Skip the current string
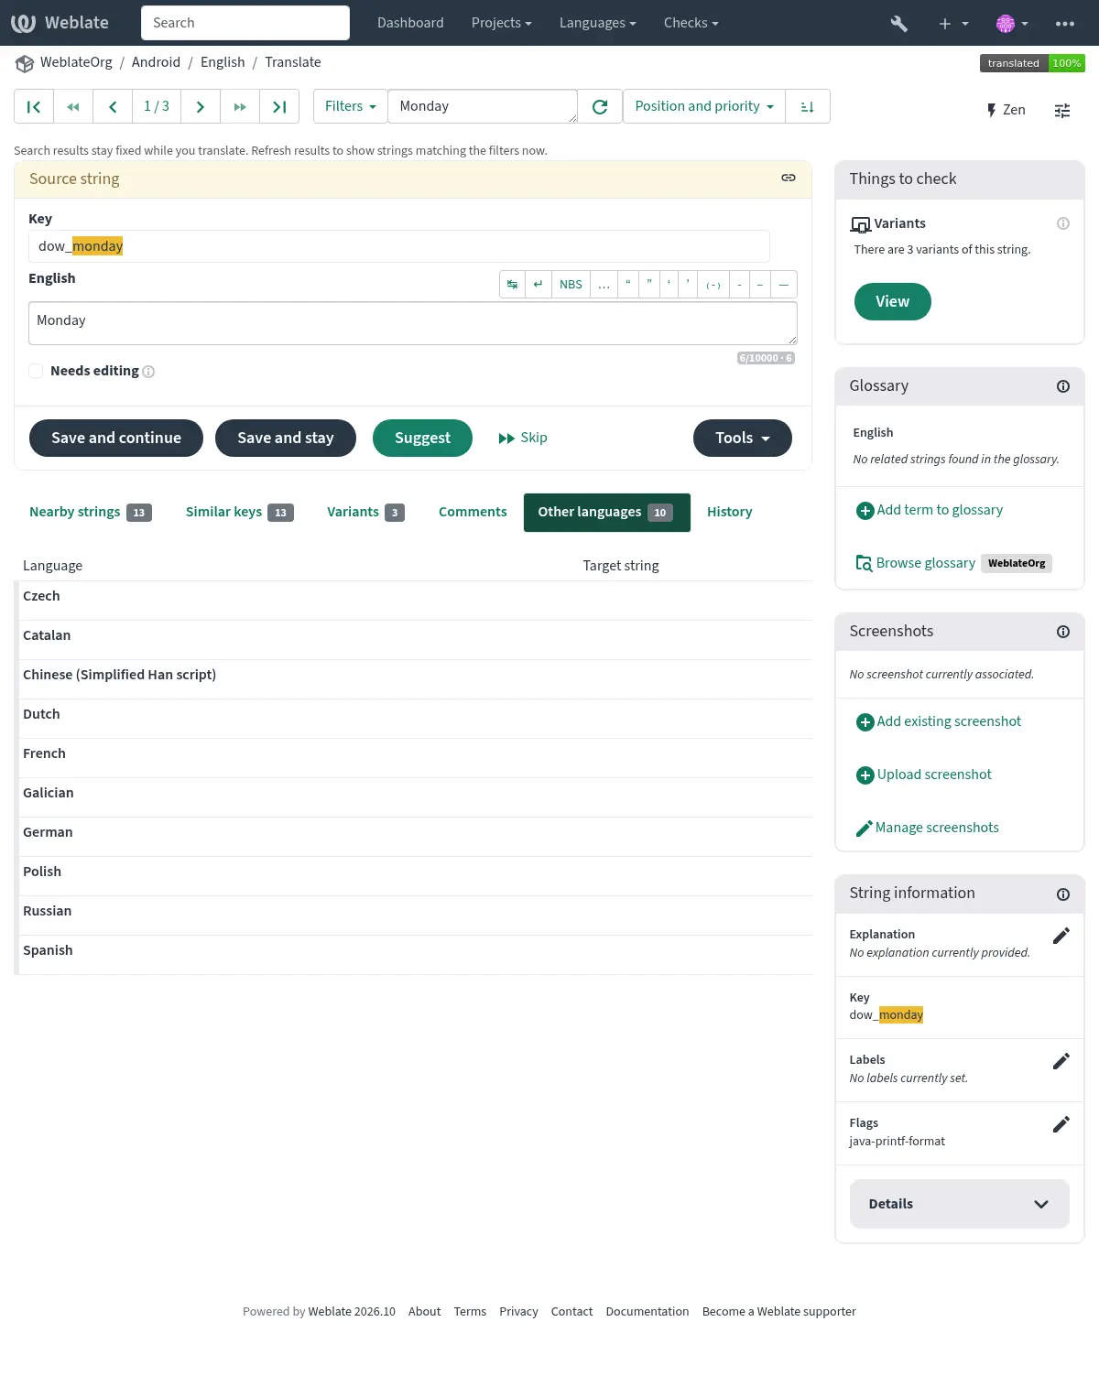Screen dimensions: 1099x1376 [x=523, y=438]
